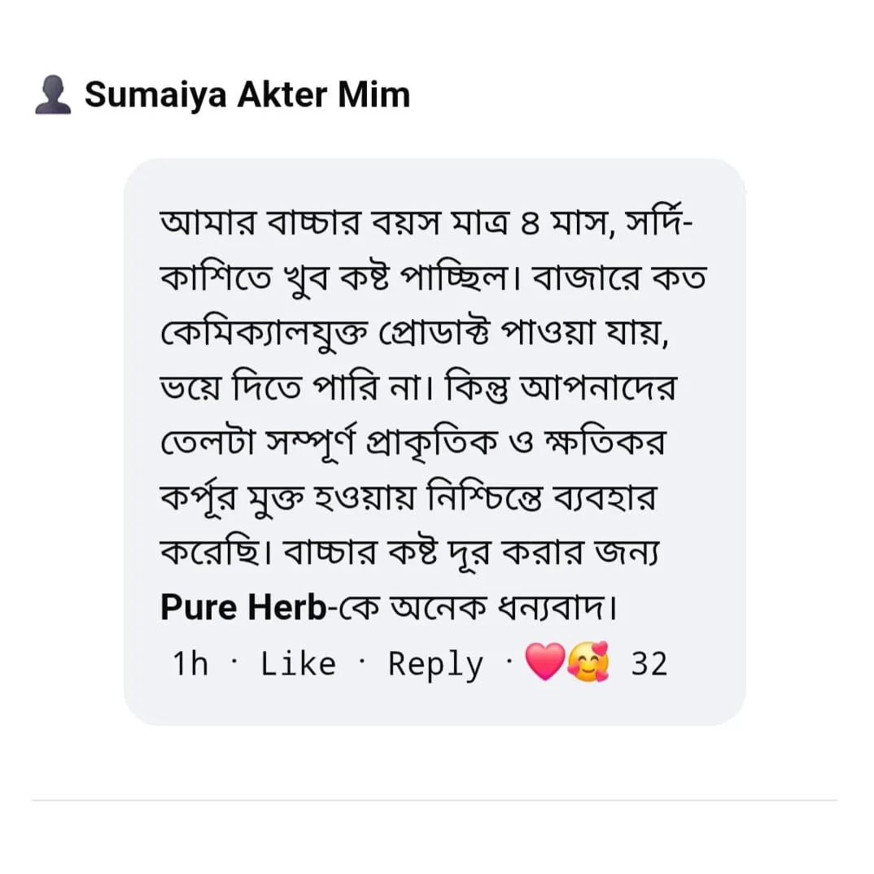View the 32 reactions count
Screen dimensions: 874x874
pos(649,664)
